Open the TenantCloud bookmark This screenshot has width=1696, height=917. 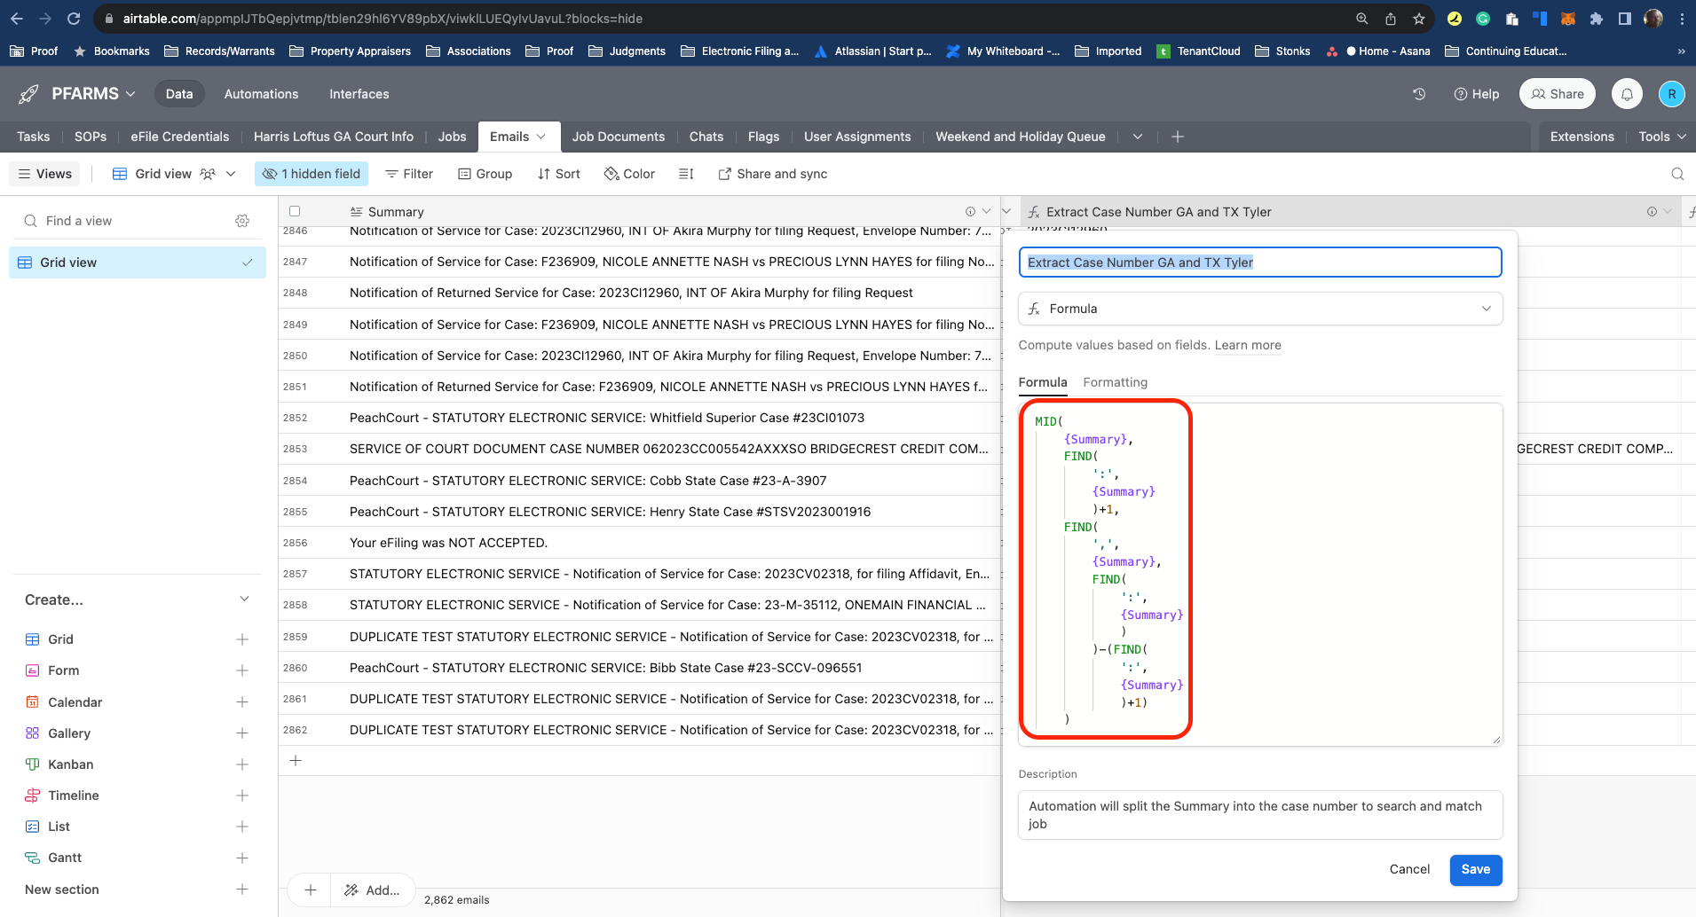tap(1198, 51)
